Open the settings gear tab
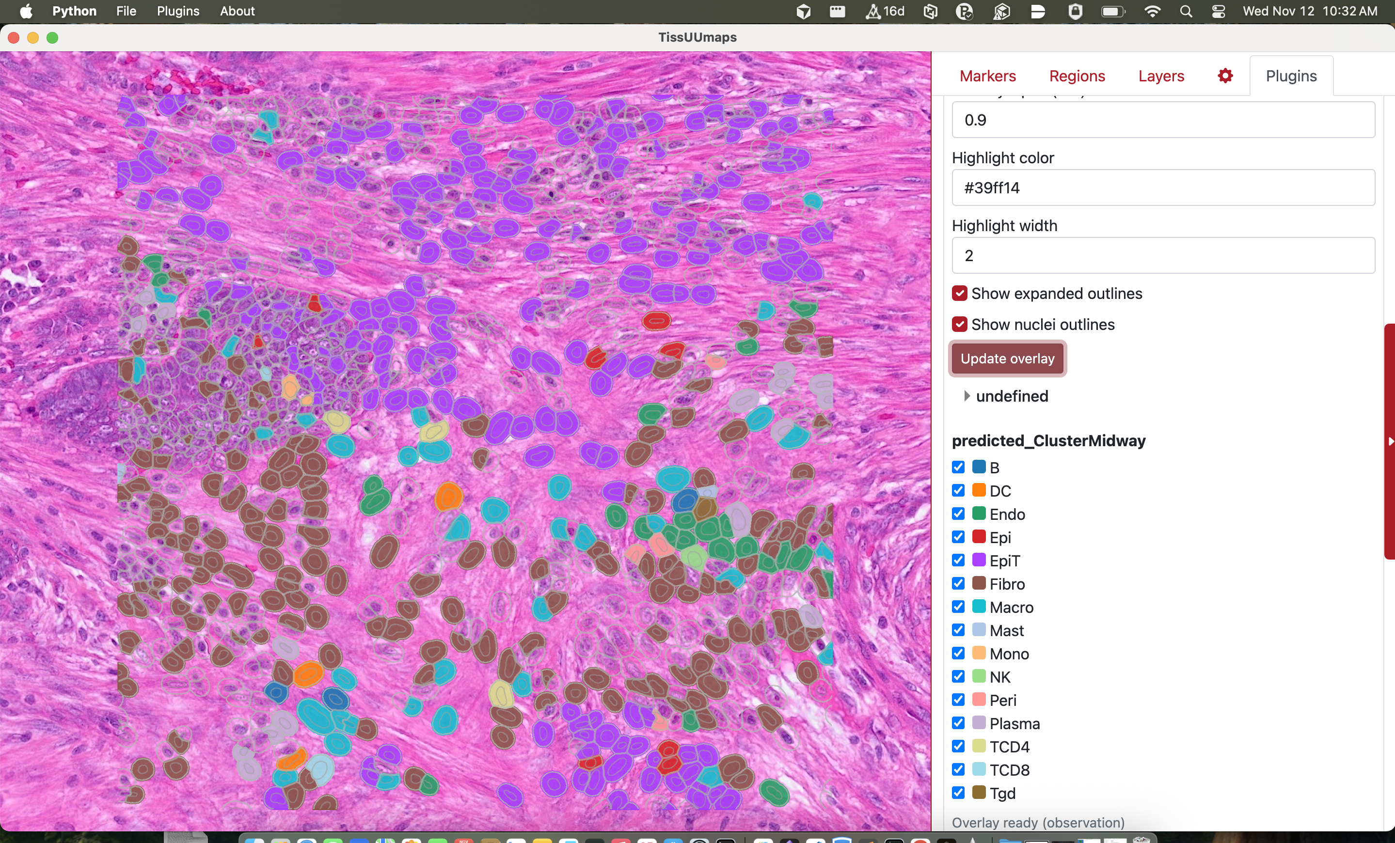The width and height of the screenshot is (1395, 843). tap(1224, 76)
